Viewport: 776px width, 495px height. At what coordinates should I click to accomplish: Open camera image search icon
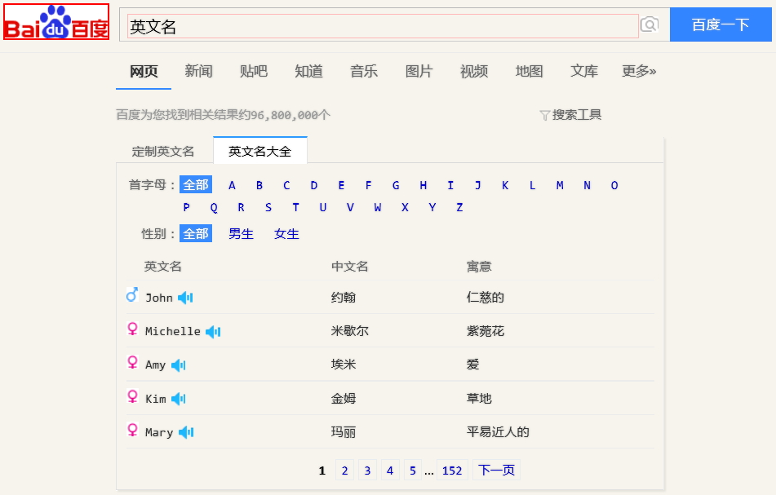(650, 24)
